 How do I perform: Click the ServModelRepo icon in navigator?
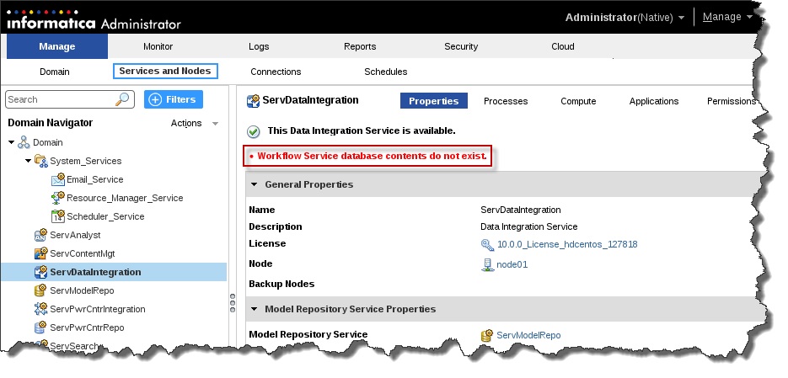click(40, 290)
